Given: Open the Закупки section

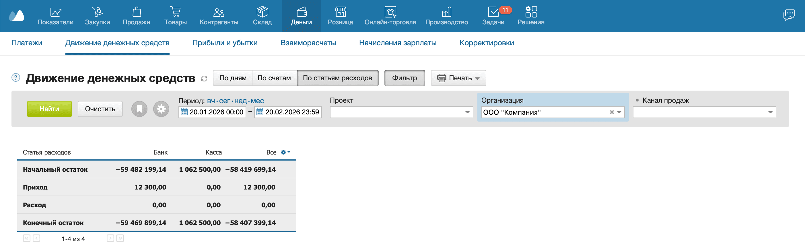Looking at the screenshot, I should (98, 16).
